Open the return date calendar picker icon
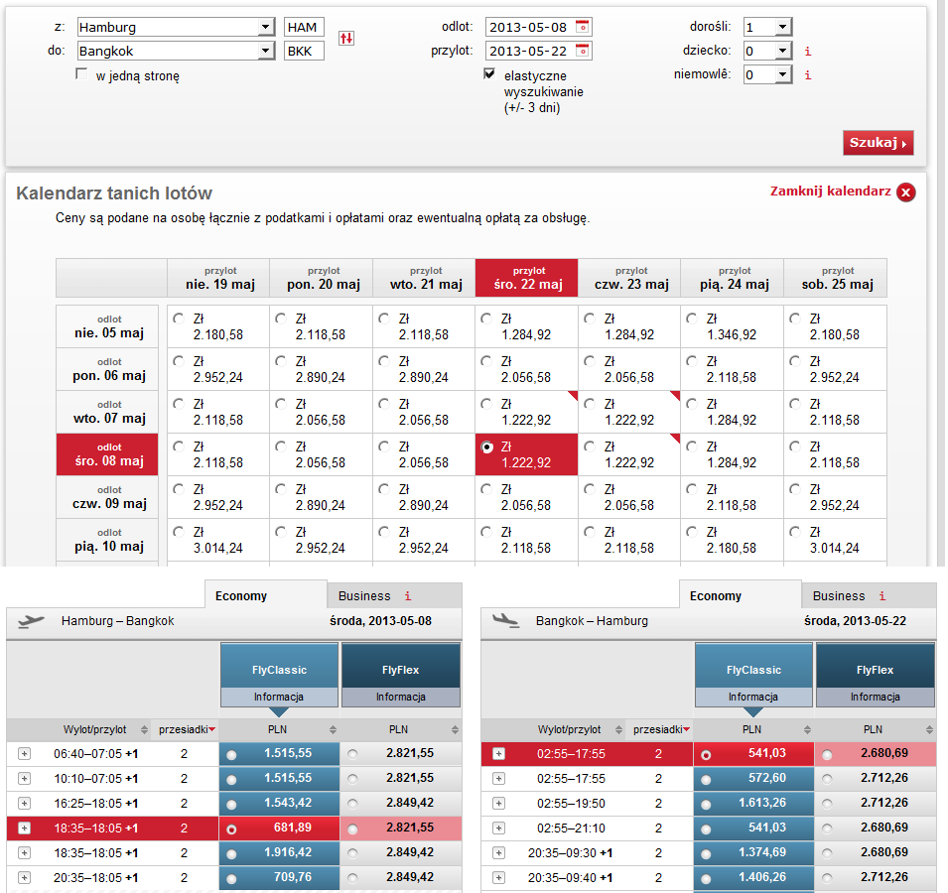Image resolution: width=948 pixels, height=893 pixels. (x=583, y=51)
